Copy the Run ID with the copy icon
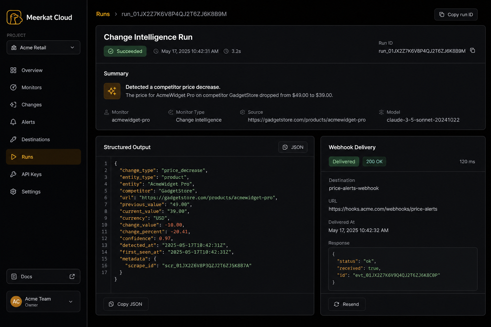 472,50
